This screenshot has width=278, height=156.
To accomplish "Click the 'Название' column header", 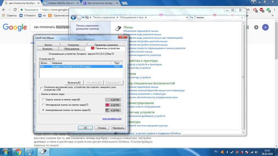I will point(81,63).
